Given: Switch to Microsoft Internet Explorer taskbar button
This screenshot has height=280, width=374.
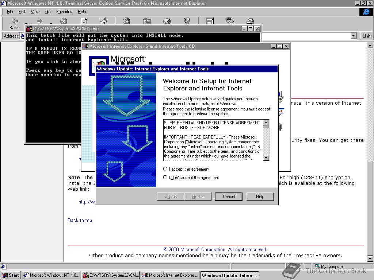Looking at the screenshot, I should click(x=170, y=275).
